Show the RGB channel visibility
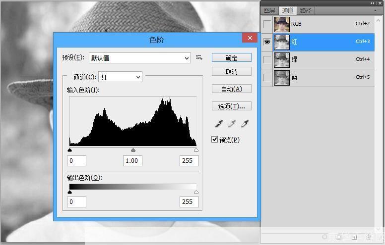The height and width of the screenshot is (245, 385). click(x=267, y=24)
